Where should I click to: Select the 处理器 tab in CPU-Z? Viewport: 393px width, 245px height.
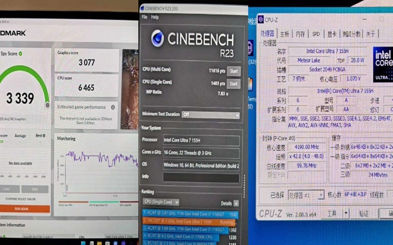[267, 33]
